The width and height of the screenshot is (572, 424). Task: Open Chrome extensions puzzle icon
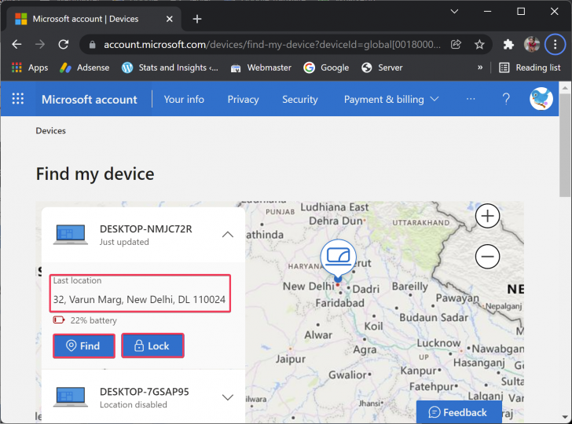pyautogui.click(x=508, y=45)
